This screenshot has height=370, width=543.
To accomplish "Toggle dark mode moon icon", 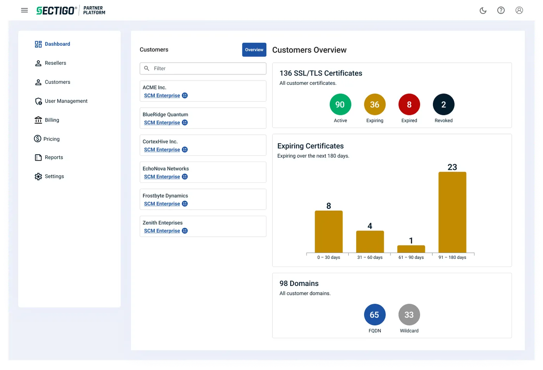I will point(483,10).
